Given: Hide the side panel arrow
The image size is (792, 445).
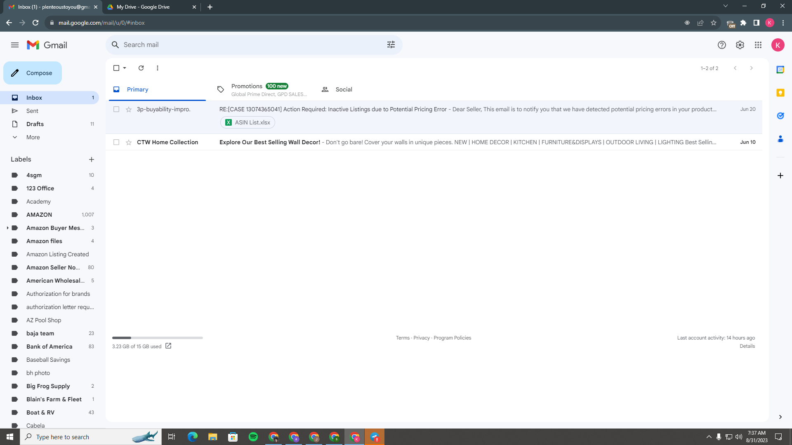Looking at the screenshot, I should [780, 417].
